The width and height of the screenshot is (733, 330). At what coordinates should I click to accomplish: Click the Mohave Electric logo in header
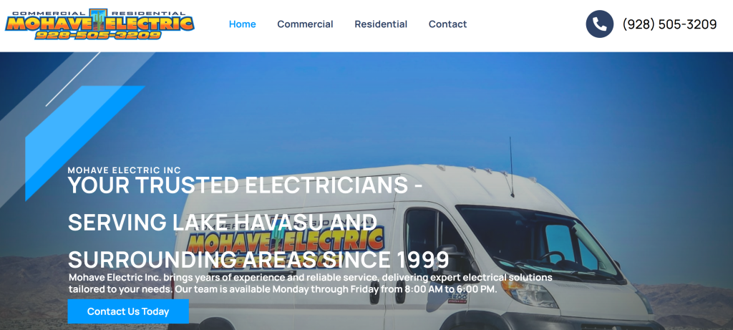(99, 24)
